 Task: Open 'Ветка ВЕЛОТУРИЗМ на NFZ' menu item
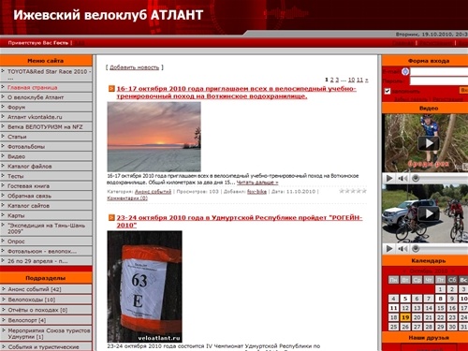46,126
